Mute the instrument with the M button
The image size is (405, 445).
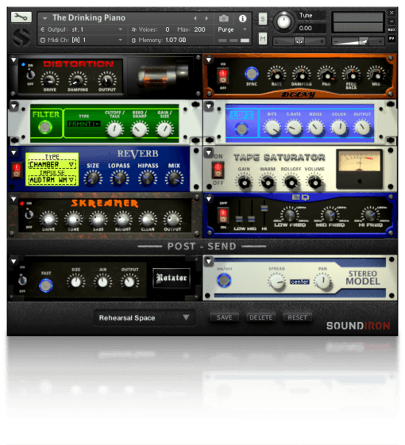click(263, 38)
